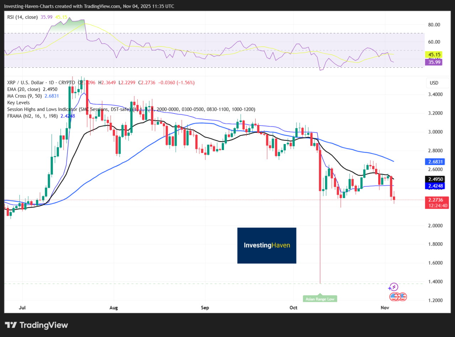Click the purple lightning economic event icon

pos(394,287)
